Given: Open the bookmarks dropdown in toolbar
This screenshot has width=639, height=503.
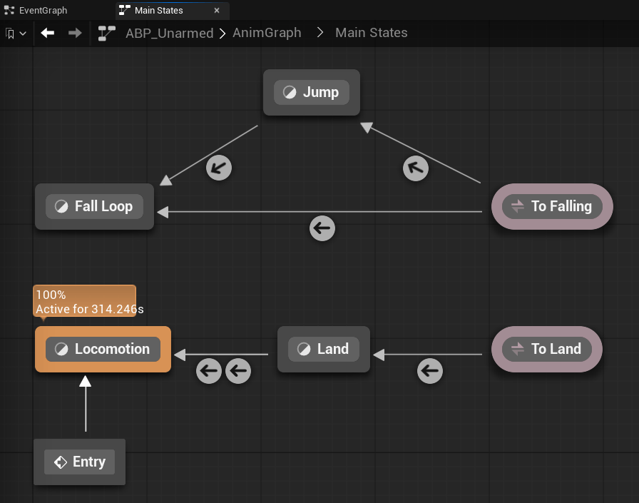Looking at the screenshot, I should [x=16, y=34].
